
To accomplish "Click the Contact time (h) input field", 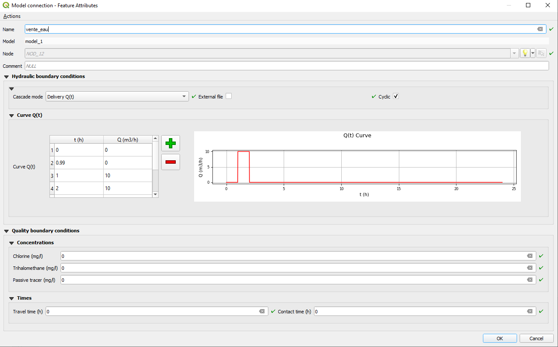I will (x=425, y=311).
